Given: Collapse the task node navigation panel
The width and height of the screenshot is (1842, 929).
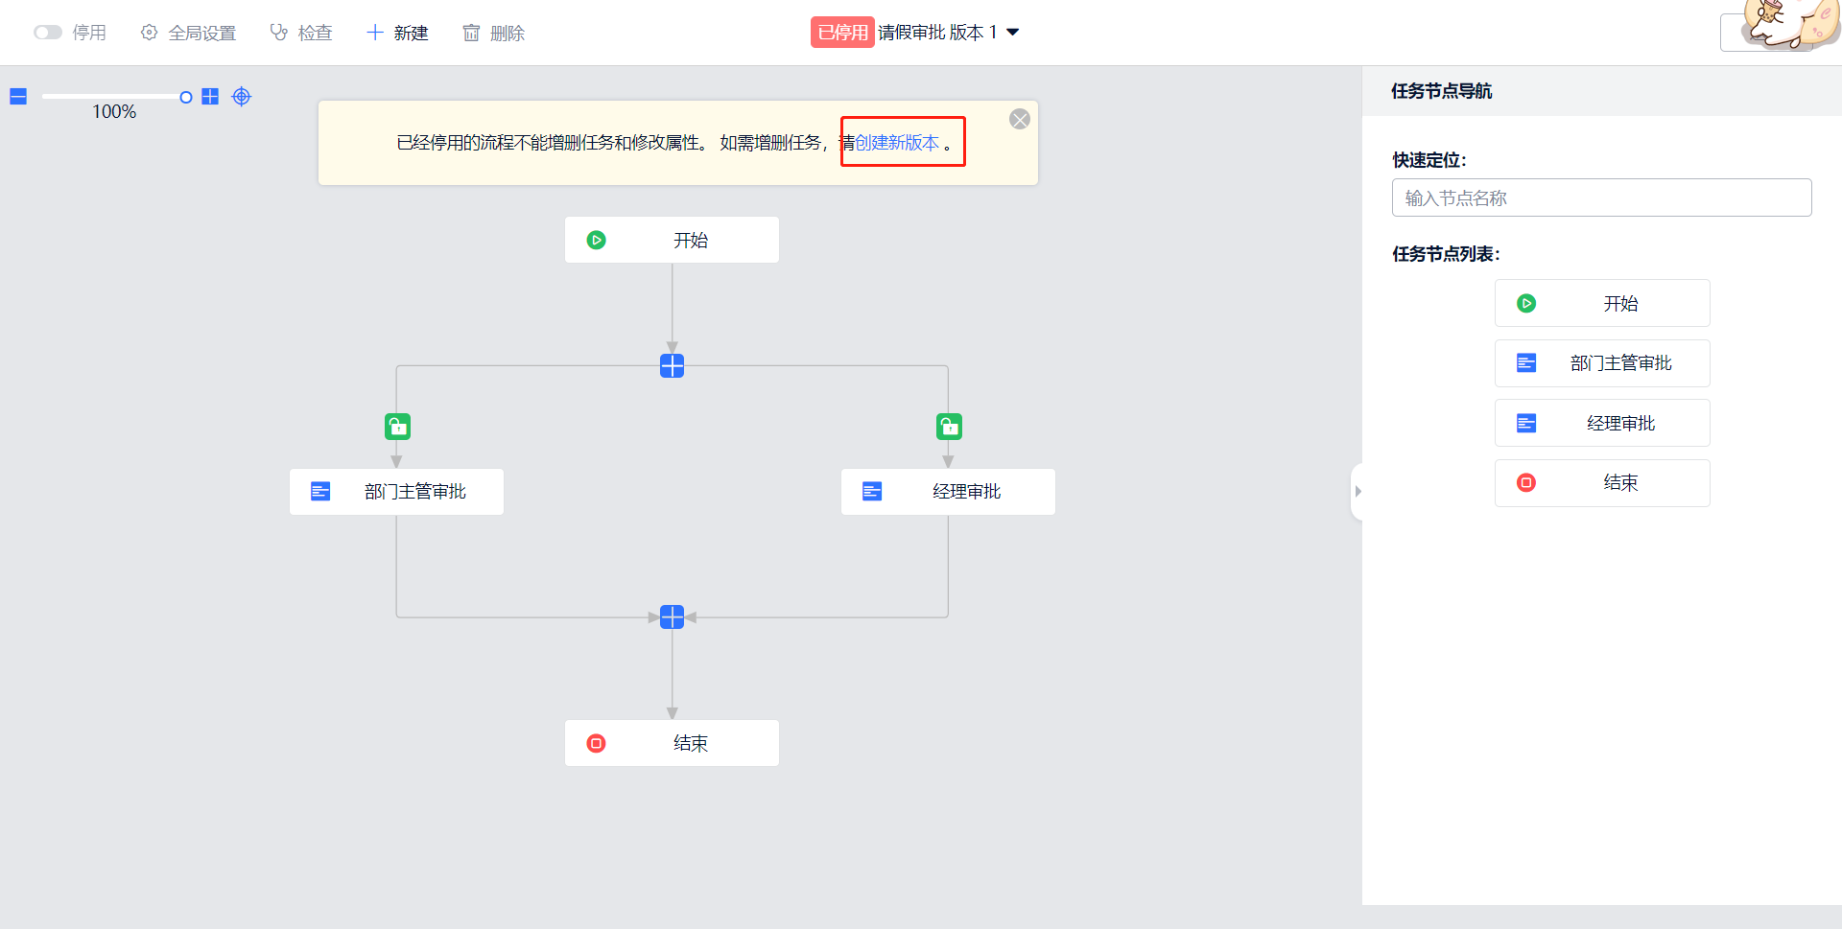Looking at the screenshot, I should tap(1357, 492).
